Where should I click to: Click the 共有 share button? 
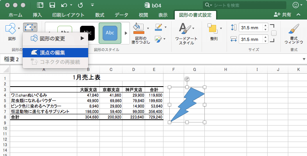282,15
